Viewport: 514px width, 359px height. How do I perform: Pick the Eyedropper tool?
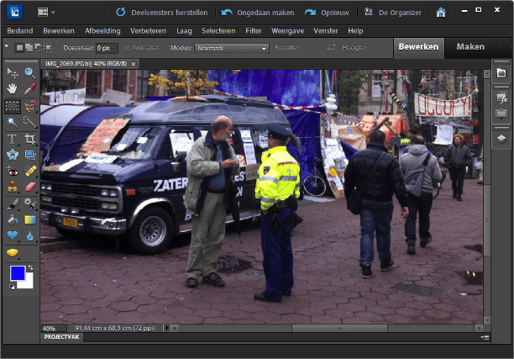click(x=30, y=88)
